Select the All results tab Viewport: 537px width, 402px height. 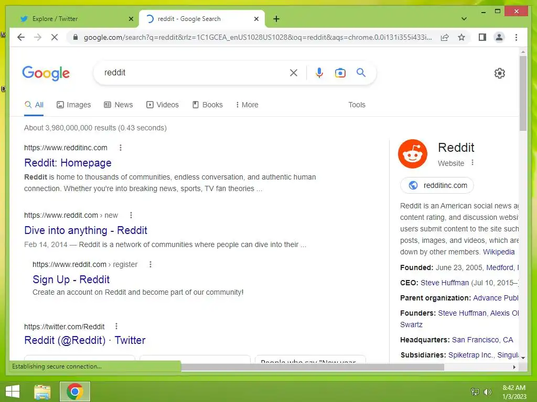[x=34, y=105]
